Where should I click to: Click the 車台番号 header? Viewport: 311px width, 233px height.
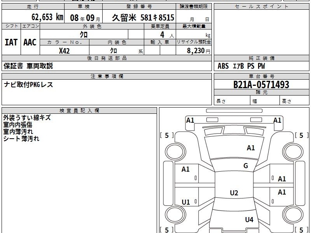click(261, 76)
